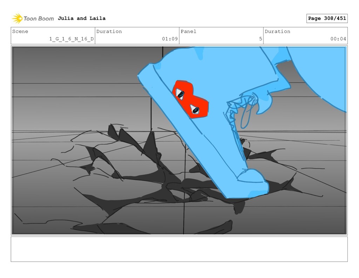Click the 'Toon Boom' wordmark text
The height and width of the screenshot is (278, 359).
tap(39, 19)
